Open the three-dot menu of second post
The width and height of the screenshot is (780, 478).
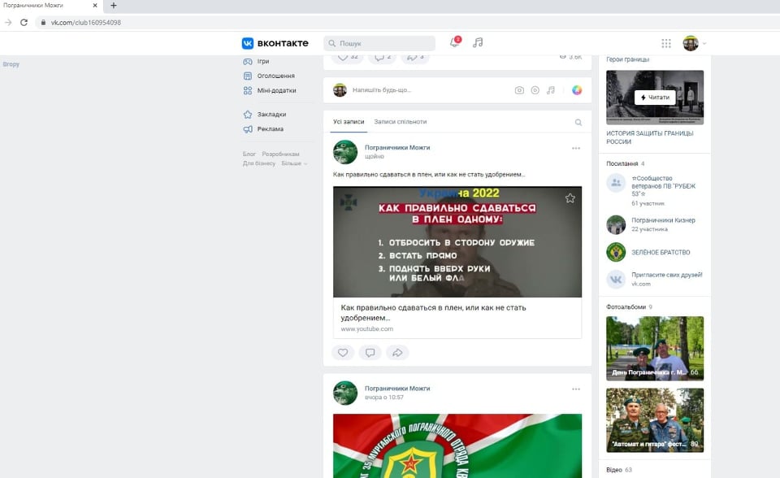click(x=576, y=389)
